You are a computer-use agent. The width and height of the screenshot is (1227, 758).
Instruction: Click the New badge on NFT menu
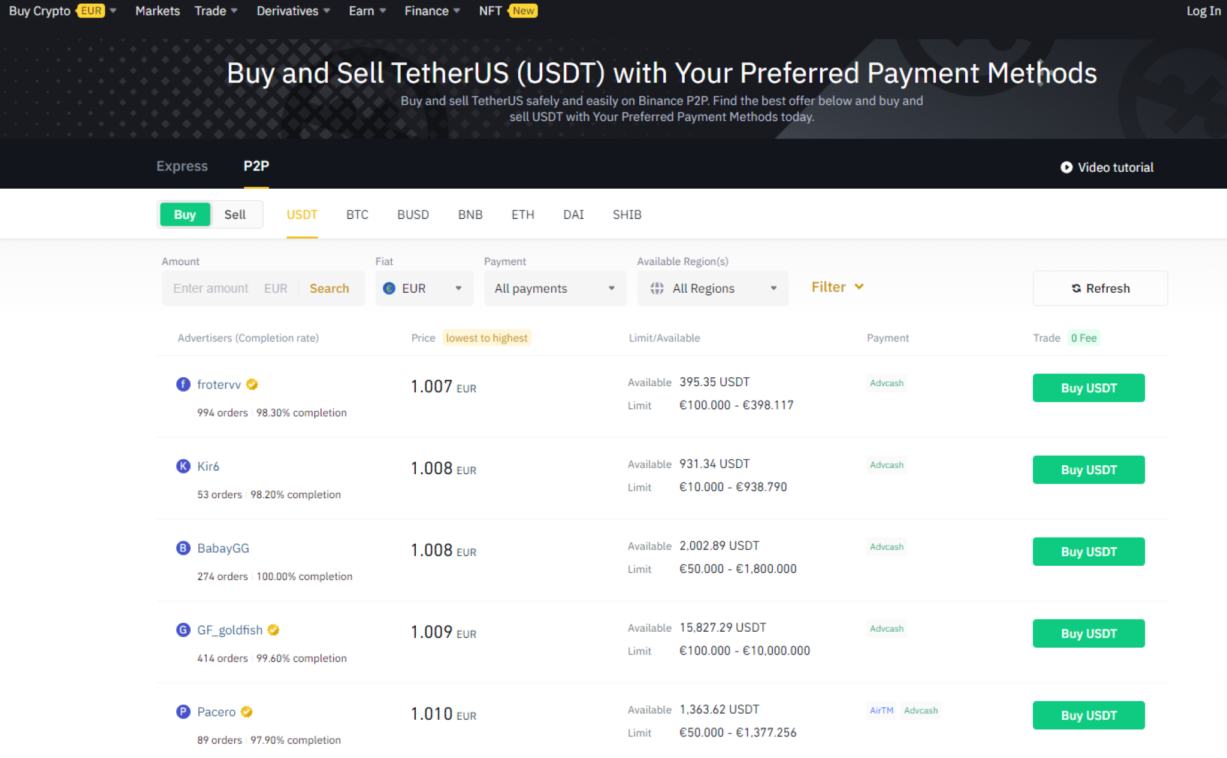click(522, 10)
